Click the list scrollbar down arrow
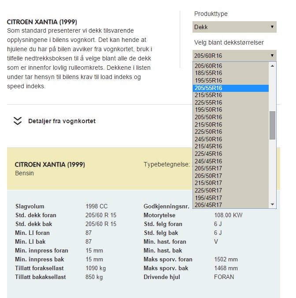296x298 pixels. [x=273, y=204]
